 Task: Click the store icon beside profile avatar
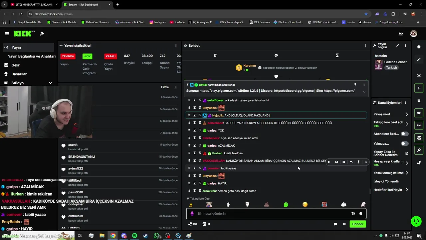pyautogui.click(x=401, y=34)
